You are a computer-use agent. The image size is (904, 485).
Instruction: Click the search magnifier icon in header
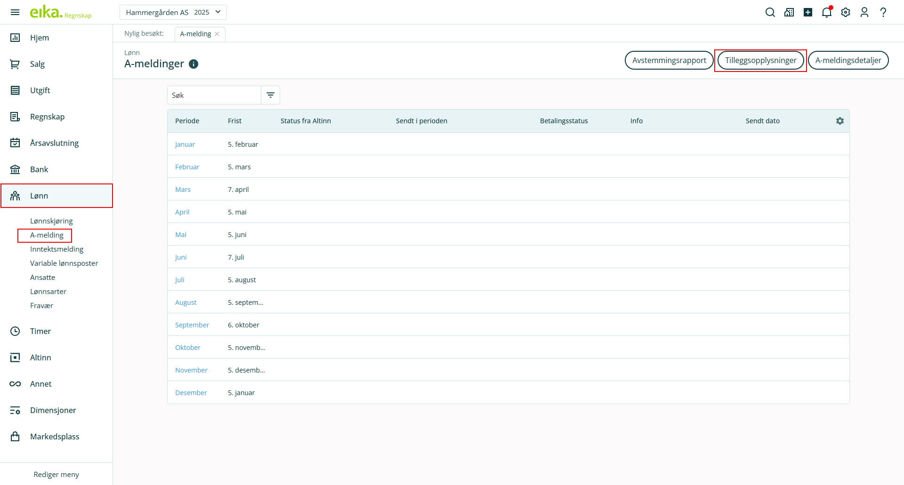[x=770, y=13]
